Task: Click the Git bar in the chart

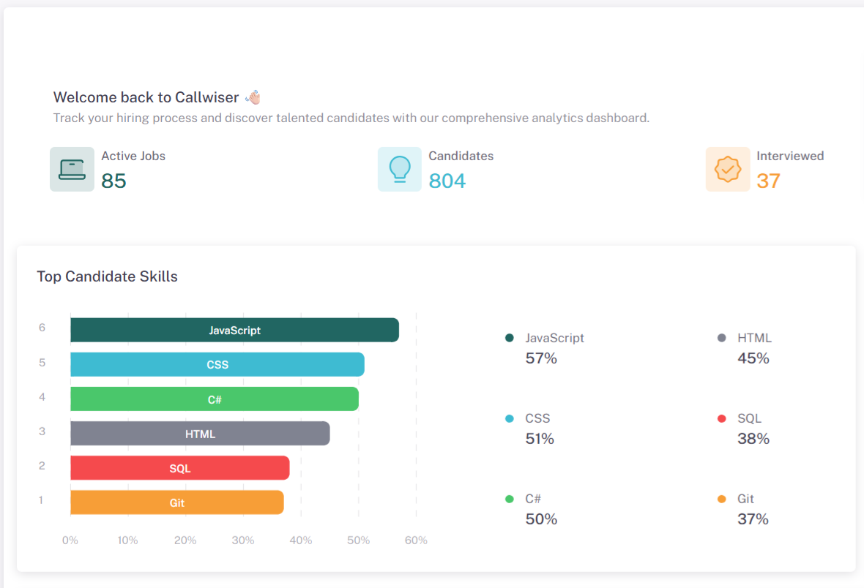Action: tap(176, 502)
